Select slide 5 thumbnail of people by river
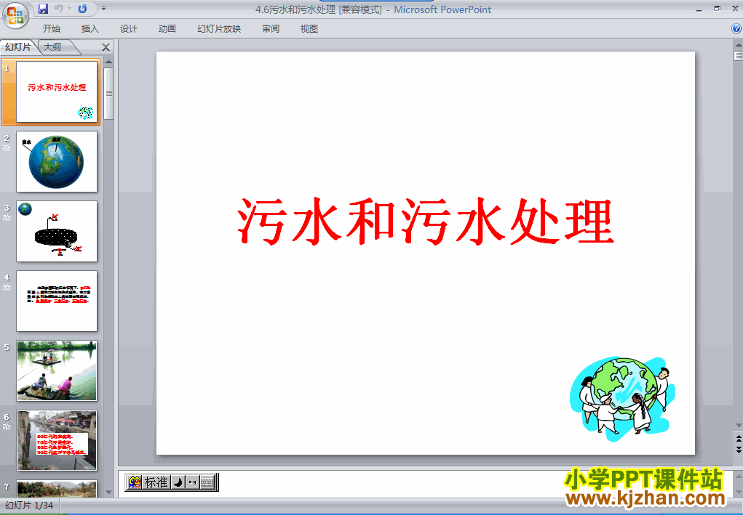Image resolution: width=743 pixels, height=515 pixels. point(57,370)
